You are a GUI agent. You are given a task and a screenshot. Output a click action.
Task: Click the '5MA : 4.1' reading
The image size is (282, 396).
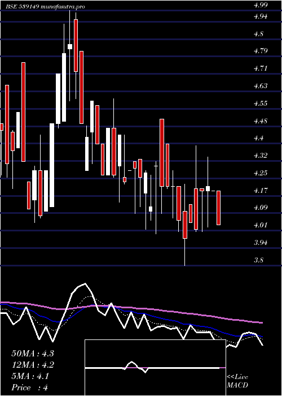coord(30,376)
